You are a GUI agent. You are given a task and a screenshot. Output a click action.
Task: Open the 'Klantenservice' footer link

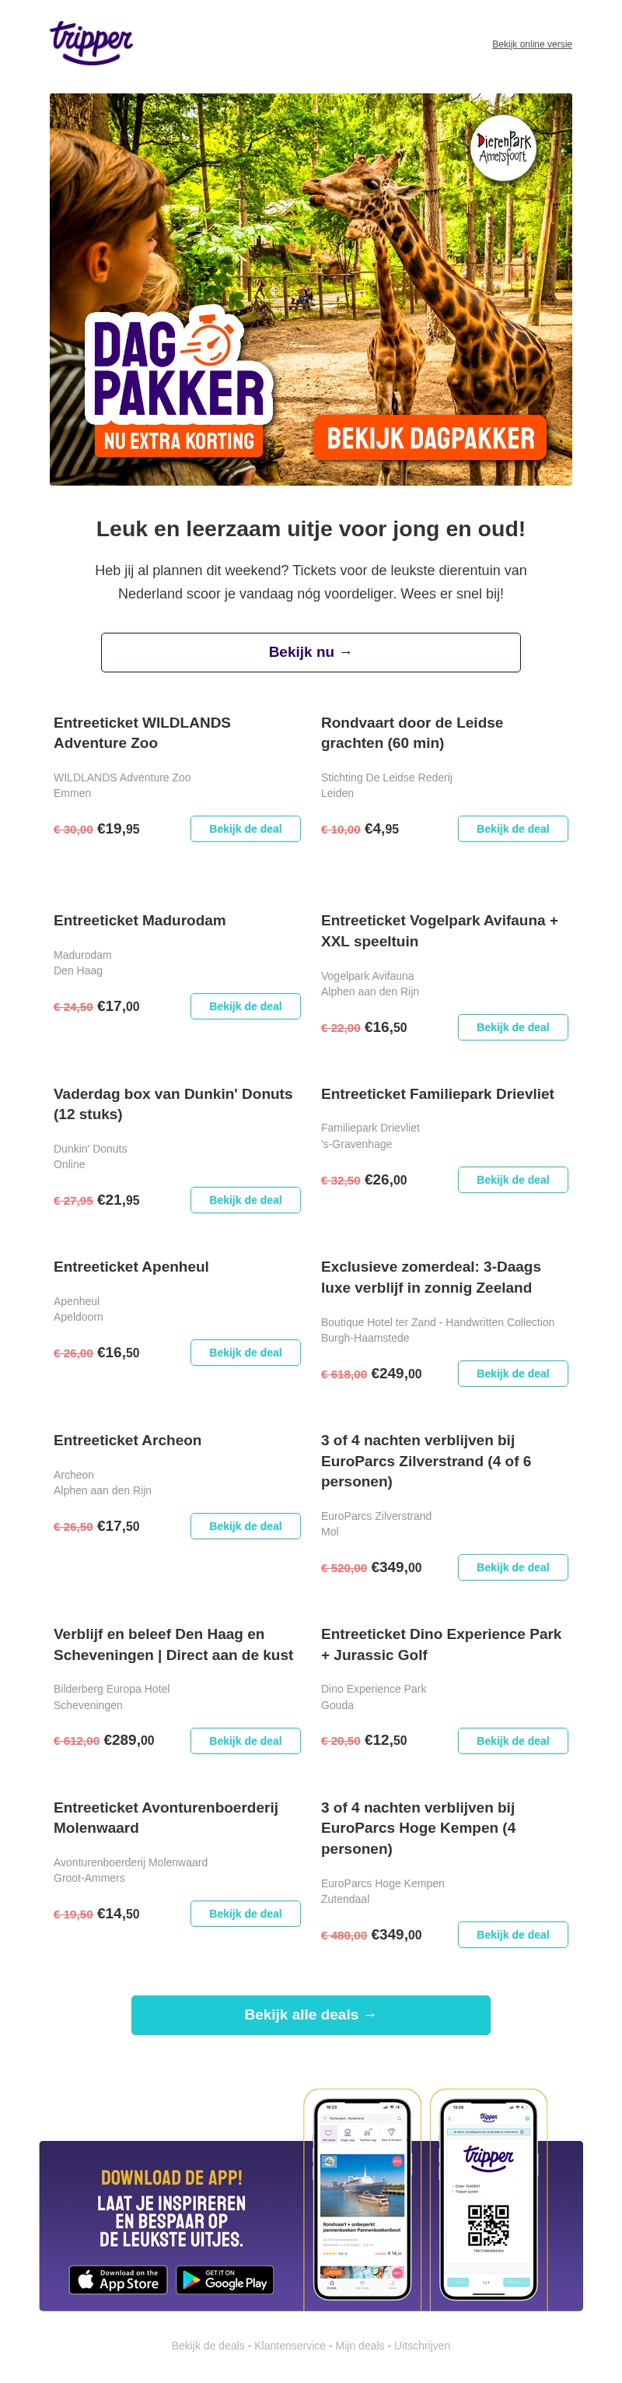[290, 2346]
